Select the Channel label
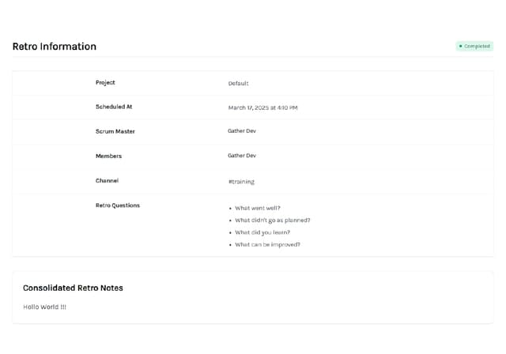Image resolution: width=506 pixels, height=354 pixels. [x=107, y=180]
